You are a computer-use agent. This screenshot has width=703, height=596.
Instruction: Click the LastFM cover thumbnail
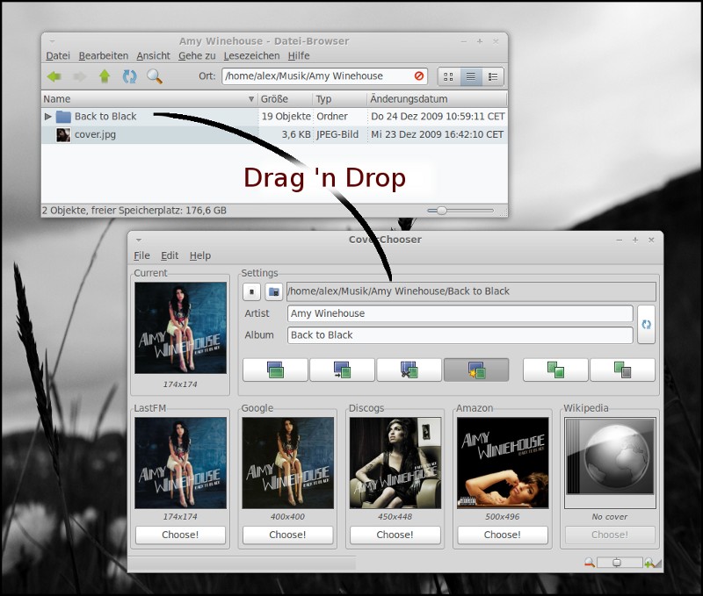click(x=181, y=463)
